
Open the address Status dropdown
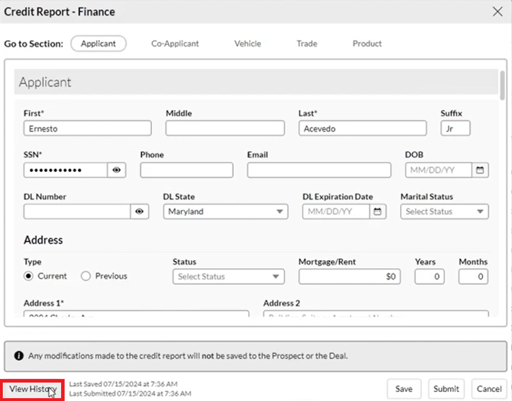point(228,276)
